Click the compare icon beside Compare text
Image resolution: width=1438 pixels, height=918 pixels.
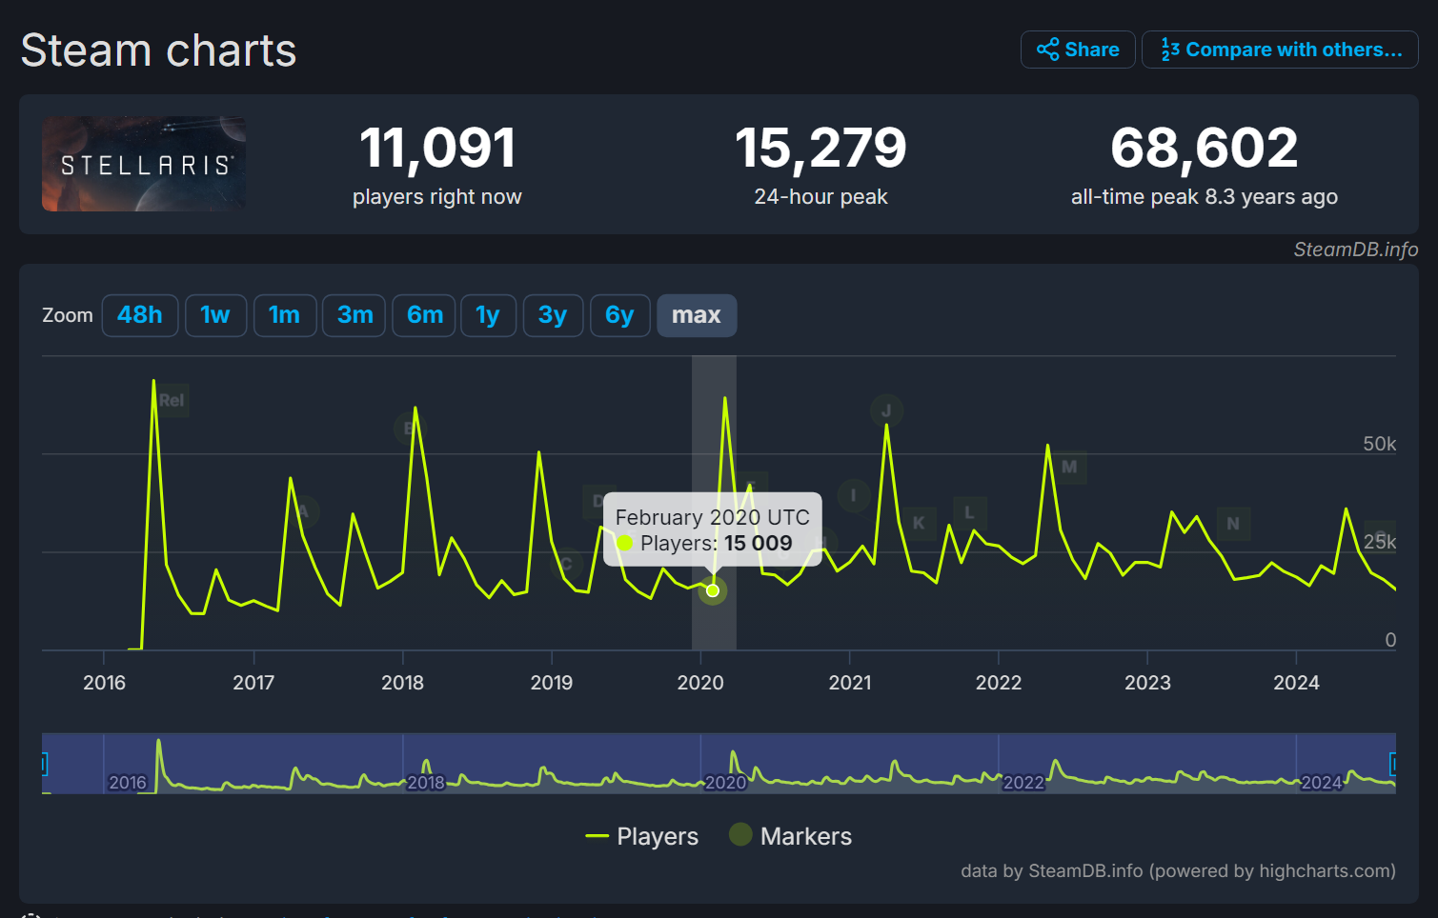coord(1170,50)
